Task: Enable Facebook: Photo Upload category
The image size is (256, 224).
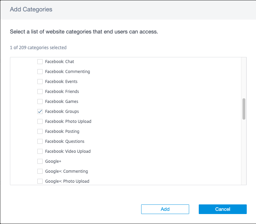Action: pos(40,121)
